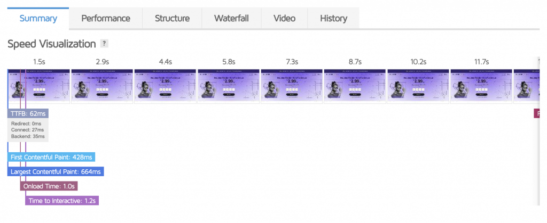Click the 11.7s filmstrip thumbnail
This screenshot has width=547, height=223.
(481, 86)
